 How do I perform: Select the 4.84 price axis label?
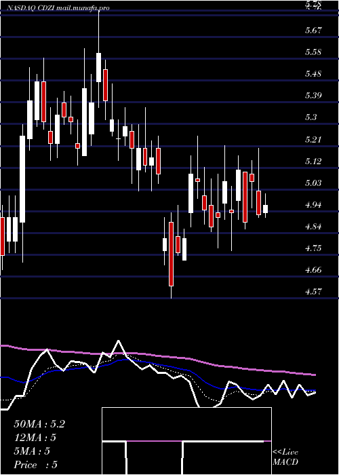313,227
